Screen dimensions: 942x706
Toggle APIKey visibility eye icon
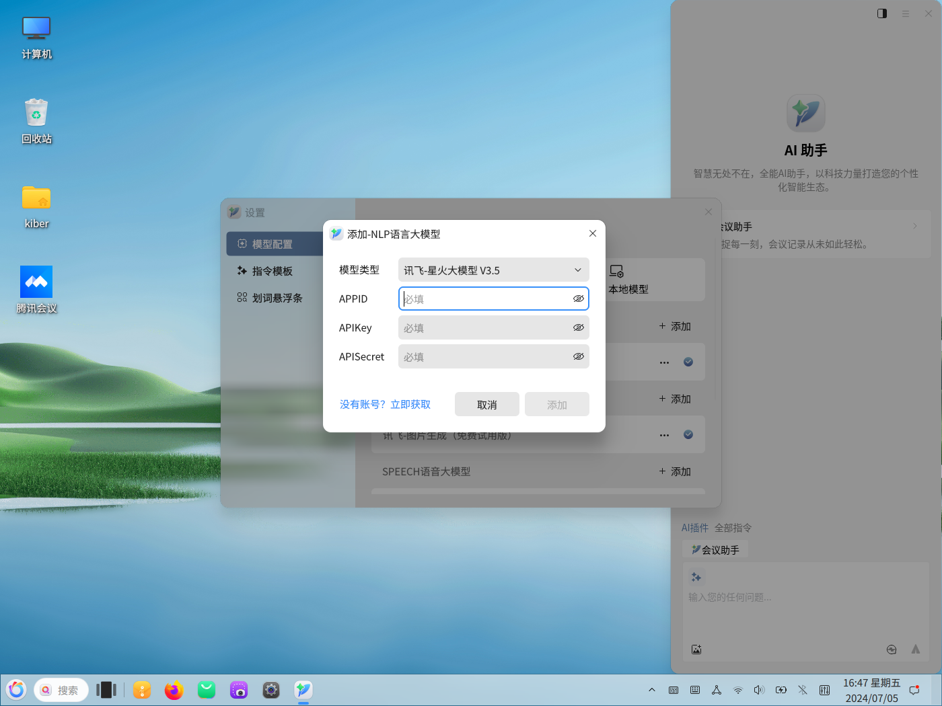tap(578, 327)
